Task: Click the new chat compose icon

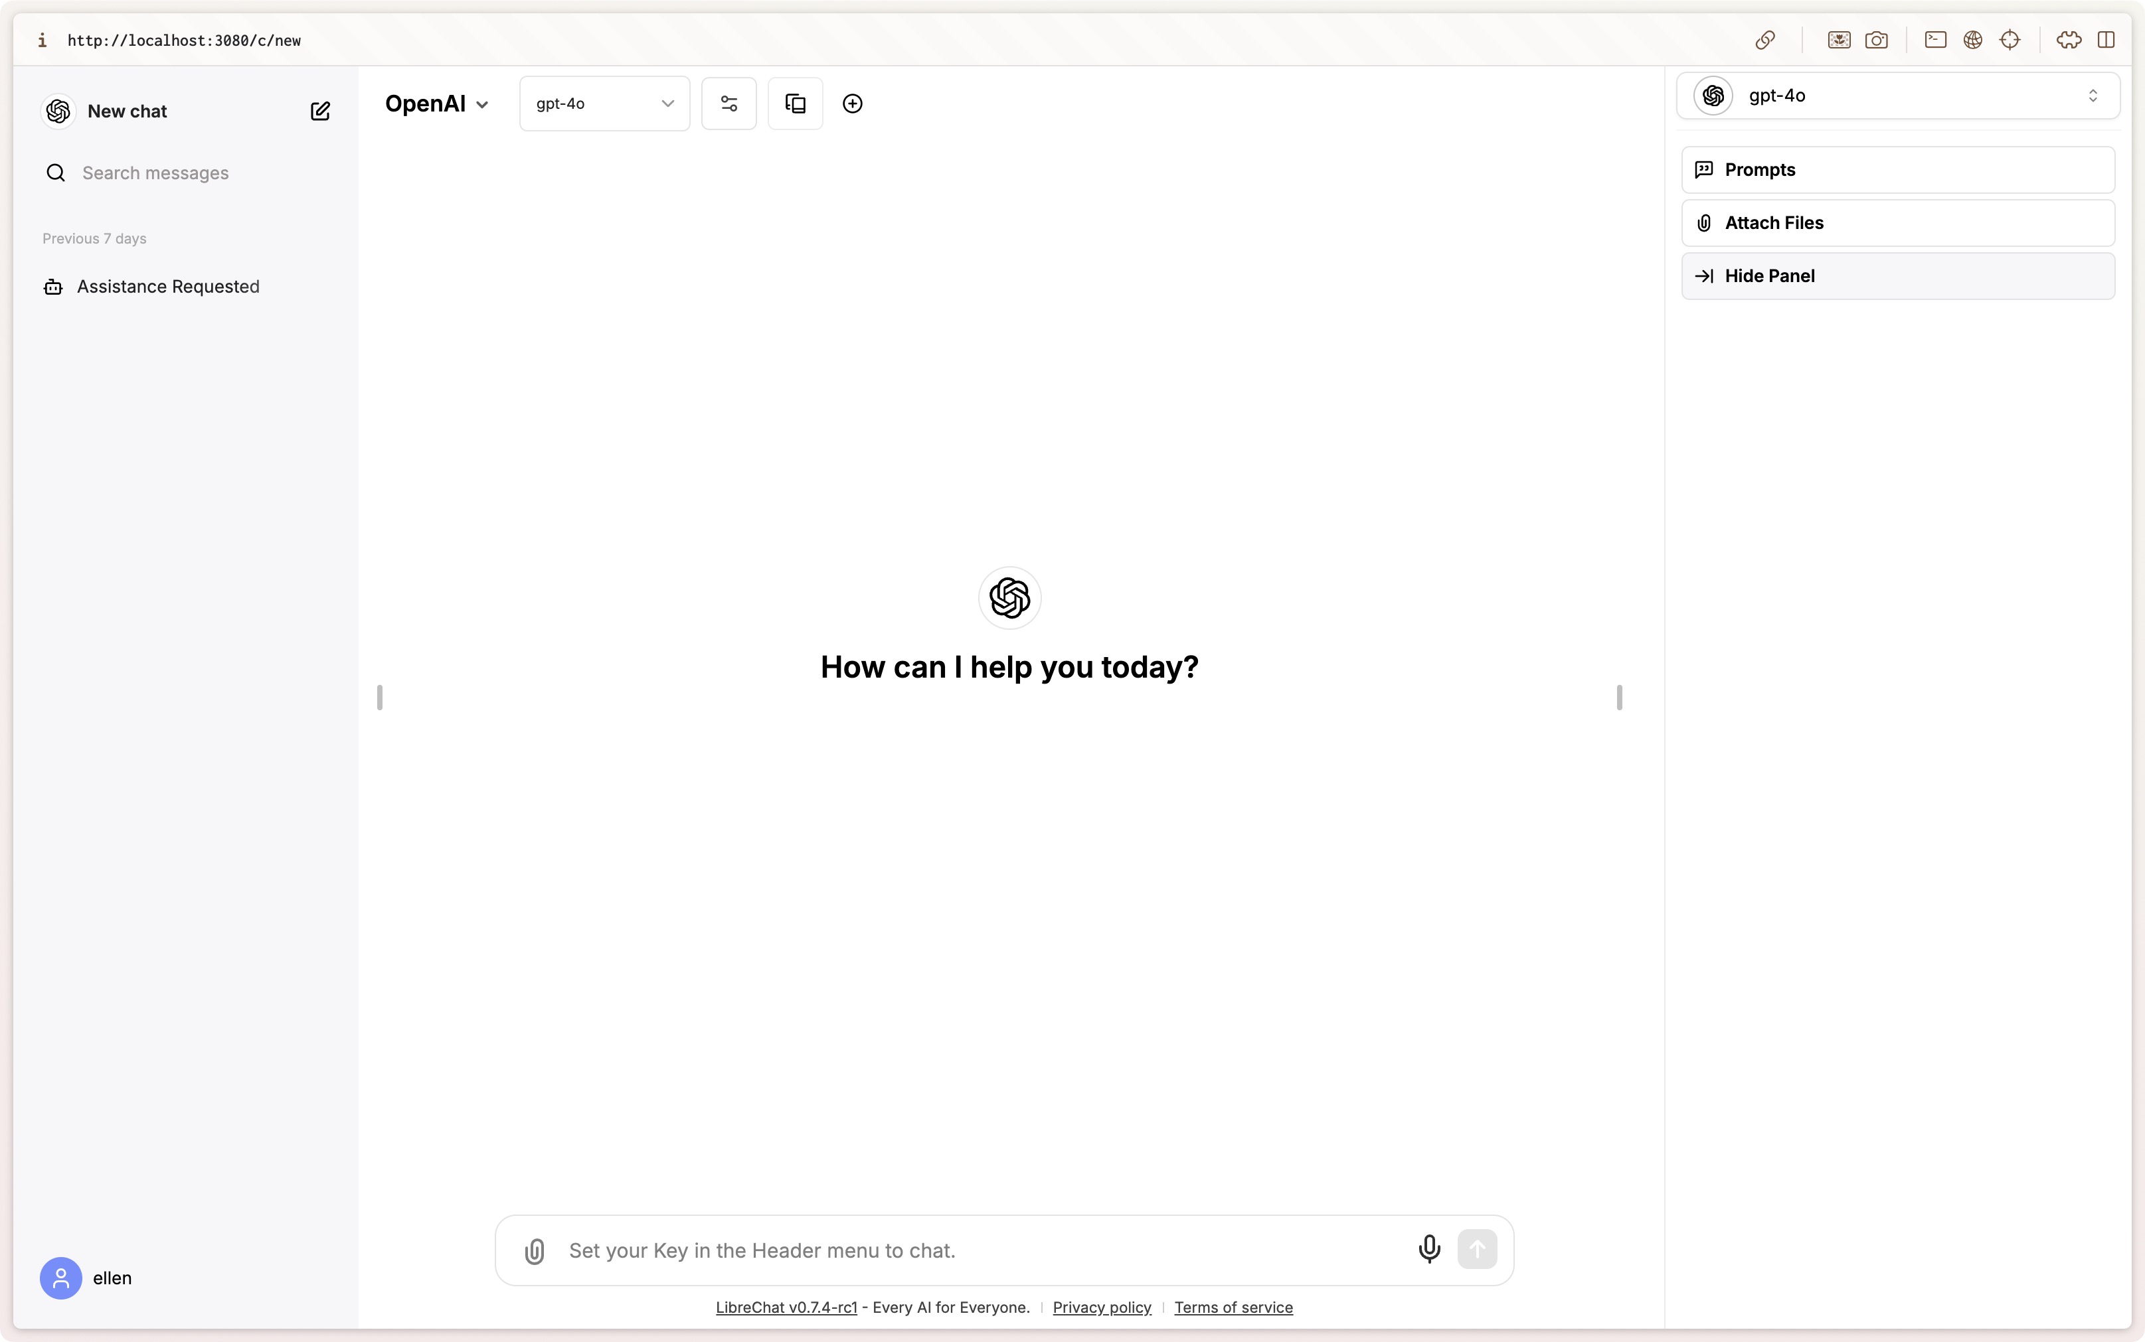Action: [x=321, y=111]
